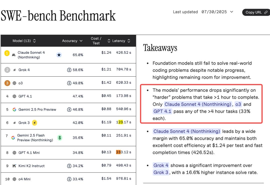Click the gold rank 1 medal icon

tap(7, 53)
